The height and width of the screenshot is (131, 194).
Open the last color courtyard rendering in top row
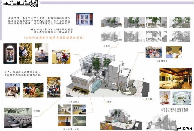pyautogui.click(x=180, y=22)
